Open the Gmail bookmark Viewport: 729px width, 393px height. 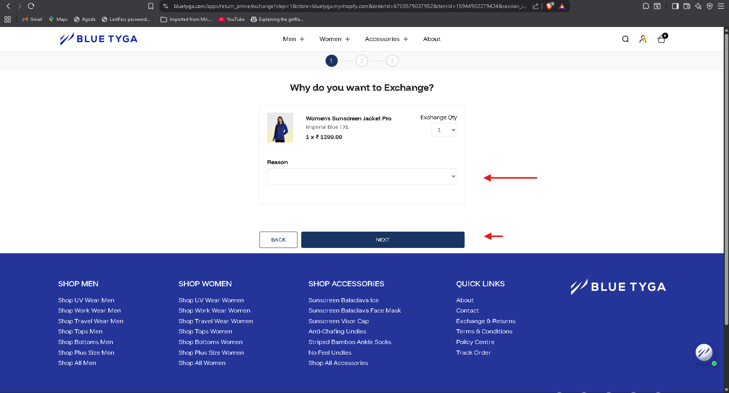(32, 19)
